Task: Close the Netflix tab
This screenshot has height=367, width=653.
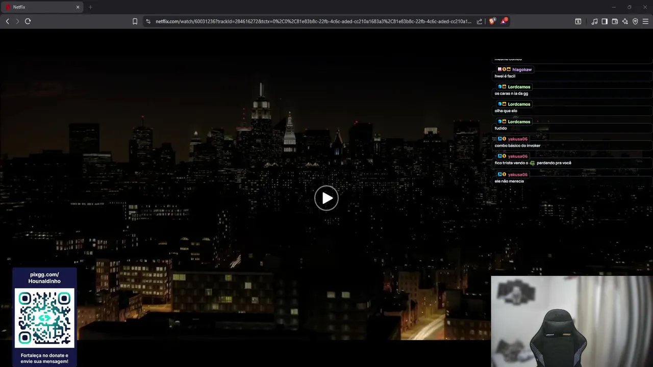Action: point(78,7)
